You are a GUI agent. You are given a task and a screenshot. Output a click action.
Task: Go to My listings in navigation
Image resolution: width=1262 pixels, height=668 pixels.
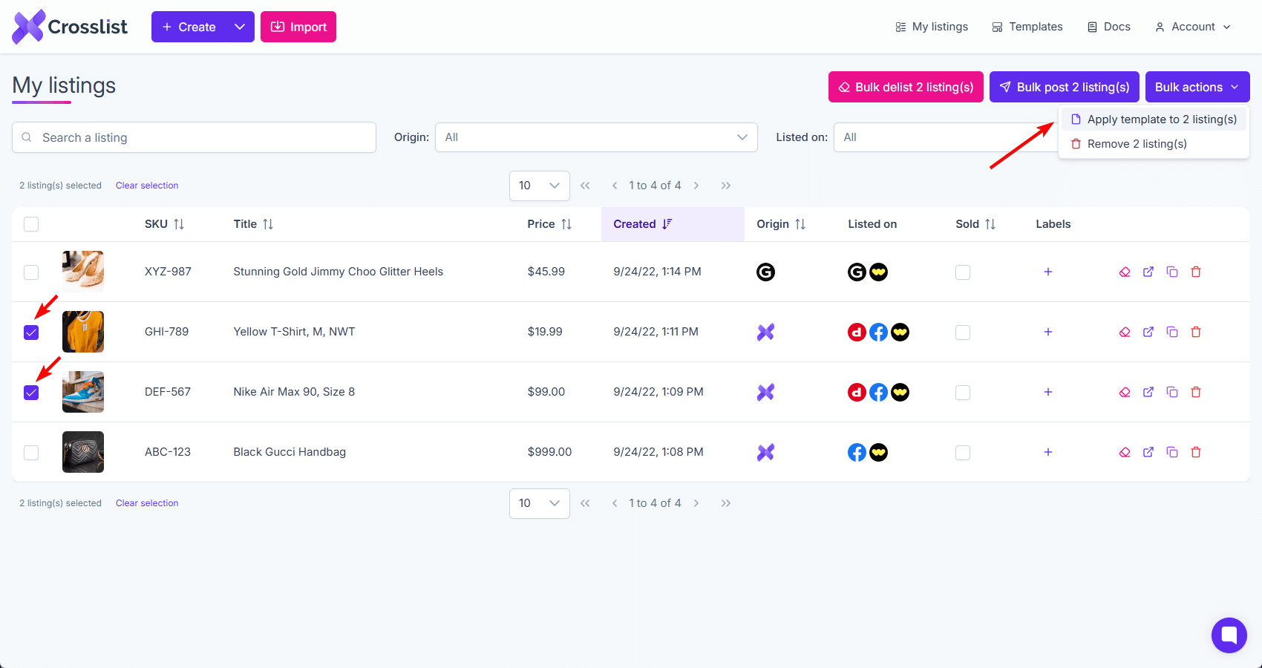pos(932,27)
